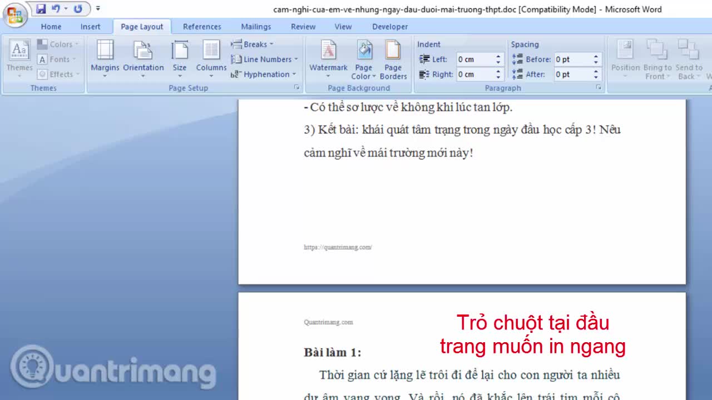Click the Office Button orb
Viewport: 712px width, 400px height.
coord(15,14)
